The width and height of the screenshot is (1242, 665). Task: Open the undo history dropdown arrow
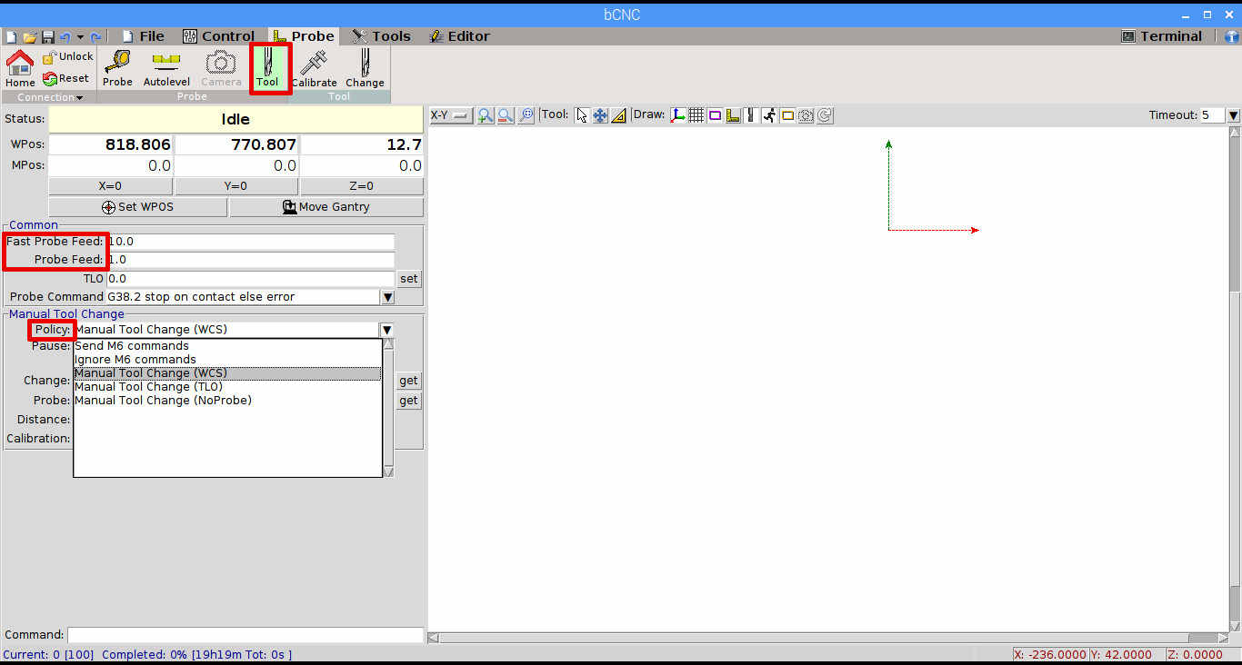pos(80,37)
